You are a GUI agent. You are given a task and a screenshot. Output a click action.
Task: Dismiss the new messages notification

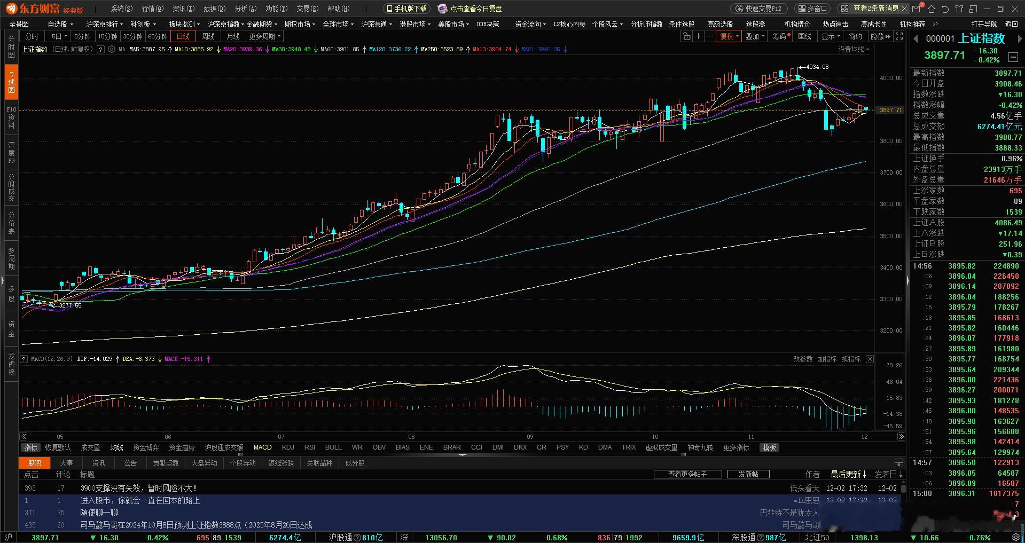(904, 9)
